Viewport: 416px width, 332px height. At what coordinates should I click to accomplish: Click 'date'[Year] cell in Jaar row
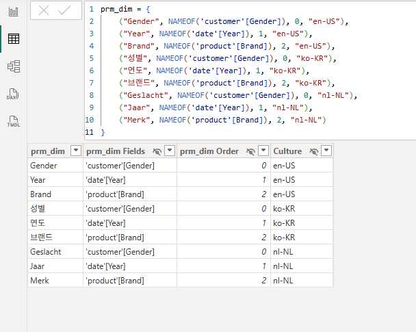pos(130,266)
